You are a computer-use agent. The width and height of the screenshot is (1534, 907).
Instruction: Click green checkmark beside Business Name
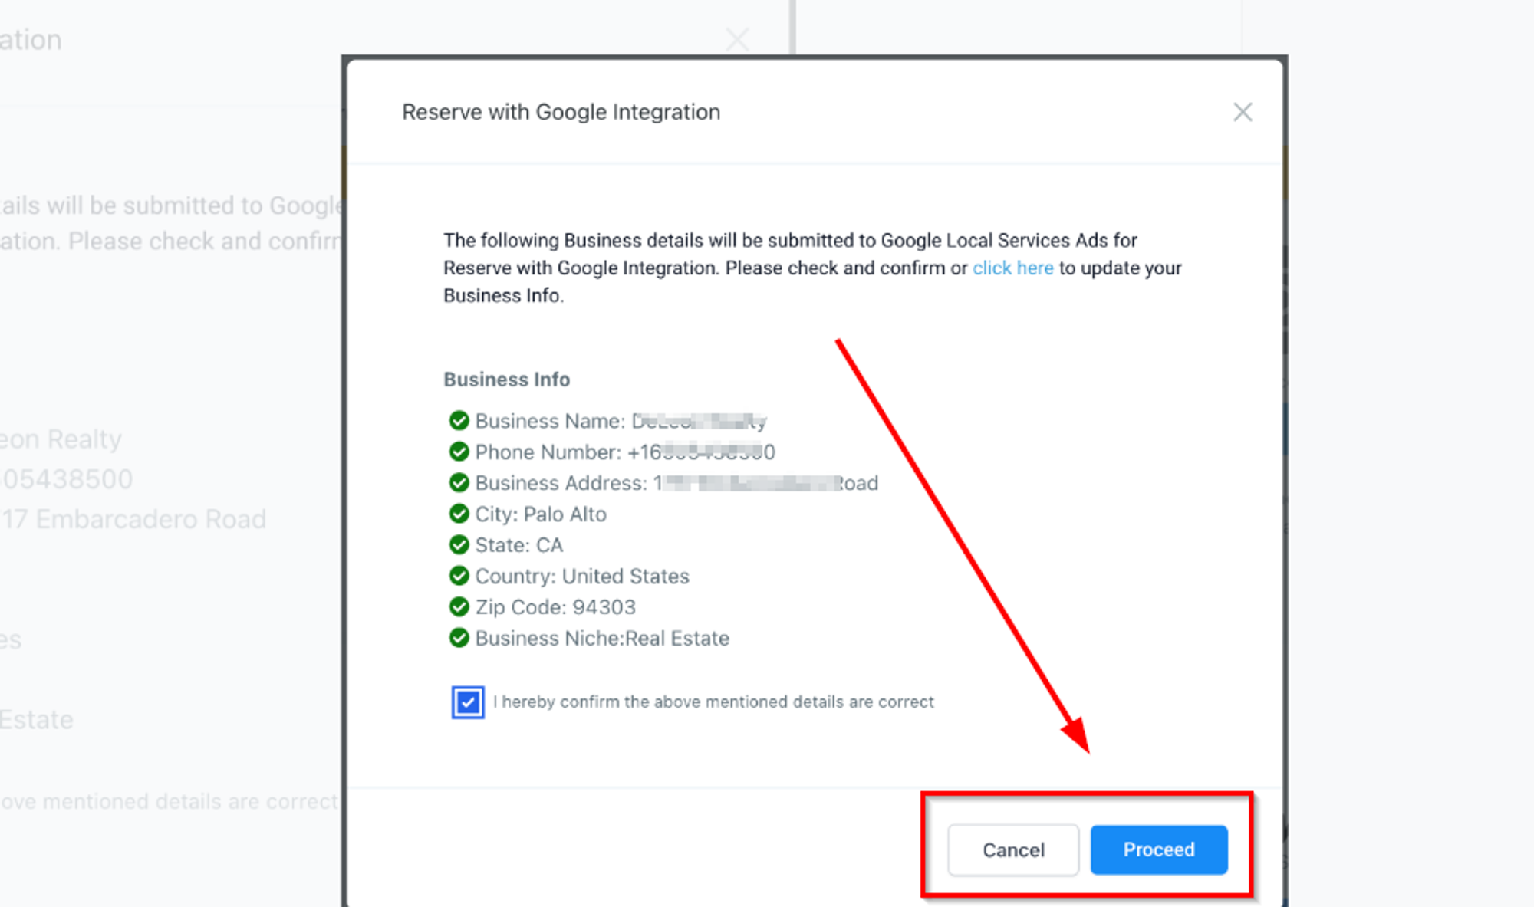click(459, 421)
